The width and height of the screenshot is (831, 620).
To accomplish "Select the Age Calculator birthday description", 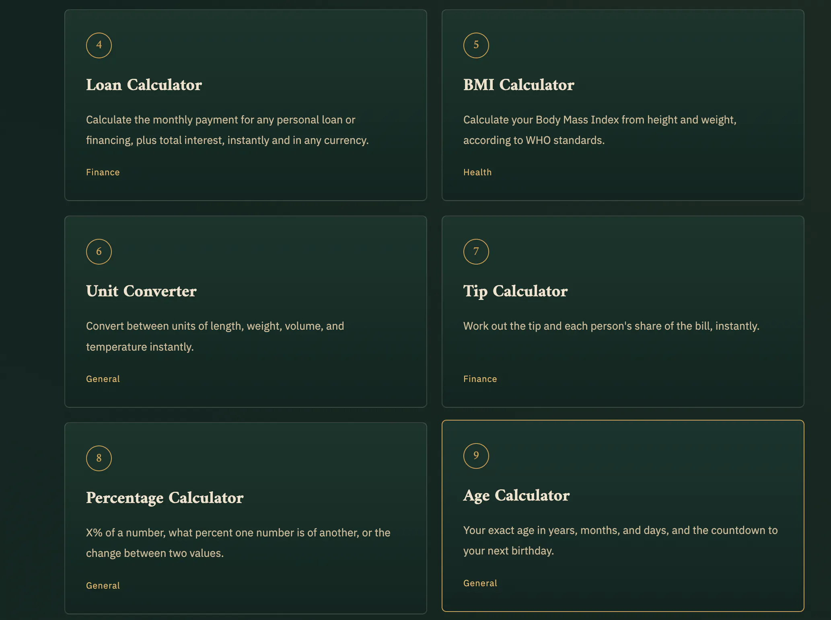I will (x=620, y=540).
